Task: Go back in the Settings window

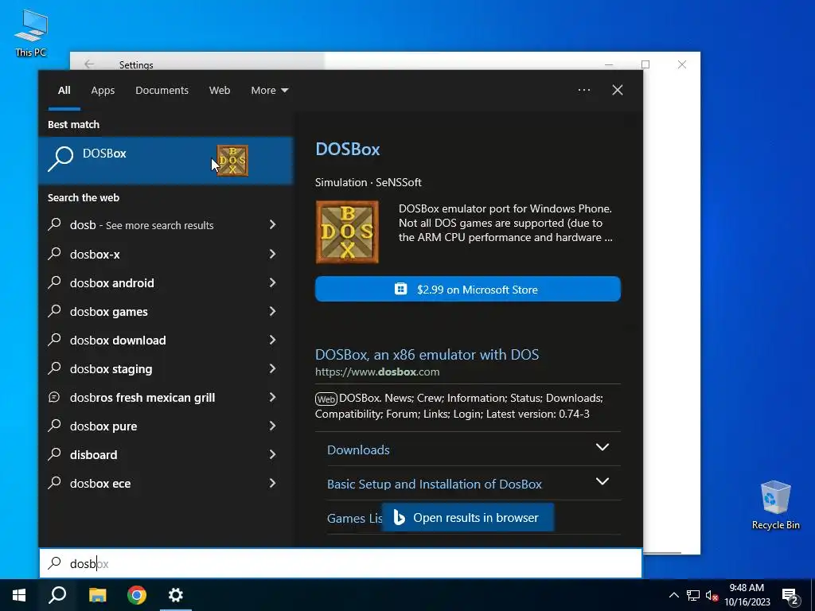Action: (89, 64)
